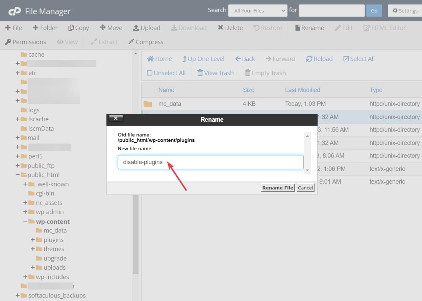Sort files by Name column header
Image resolution: width=422 pixels, height=301 pixels.
166,90
